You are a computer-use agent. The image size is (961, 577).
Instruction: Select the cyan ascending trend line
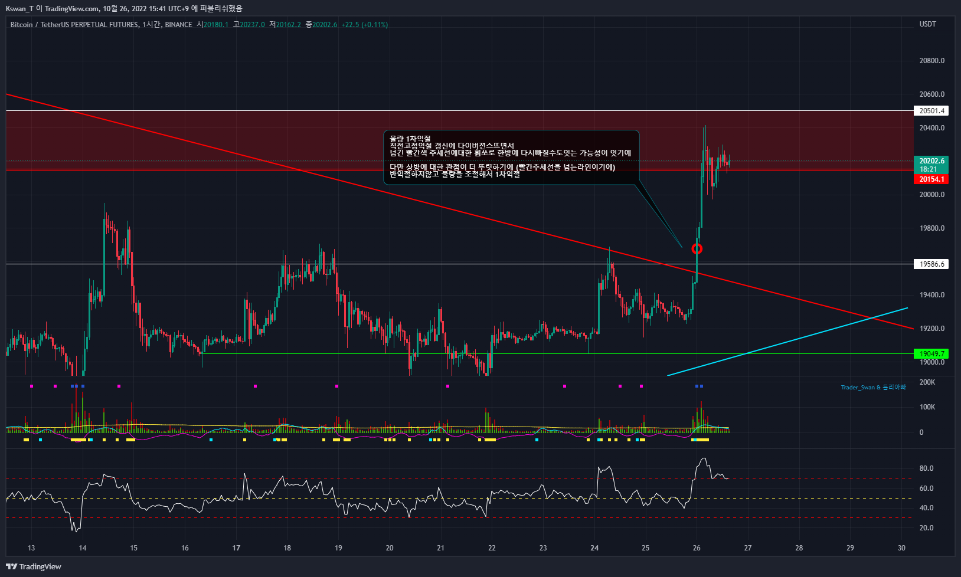pyautogui.click(x=787, y=342)
